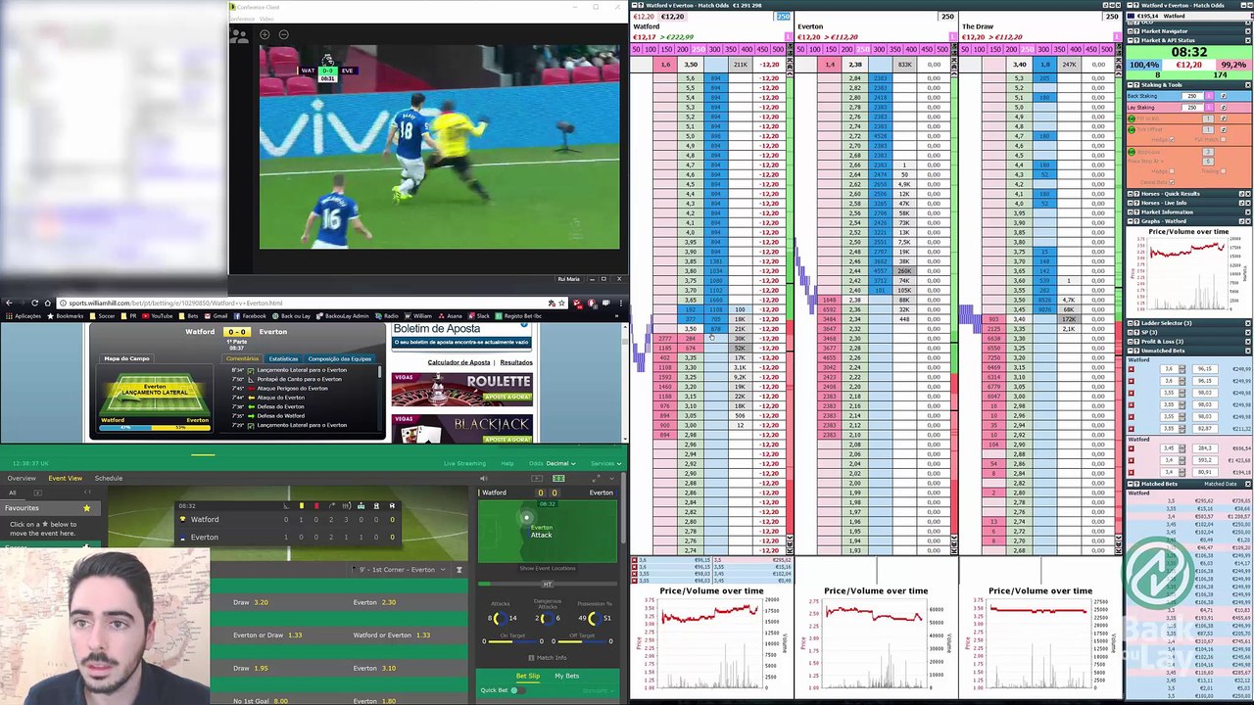The image size is (1254, 705).
Task: Switch to the Estatísticas tab
Action: [283, 358]
